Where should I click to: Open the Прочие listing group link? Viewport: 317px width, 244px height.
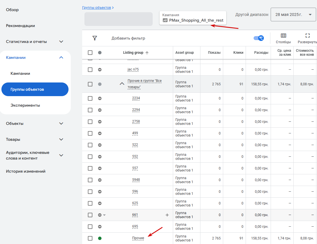click(138, 238)
